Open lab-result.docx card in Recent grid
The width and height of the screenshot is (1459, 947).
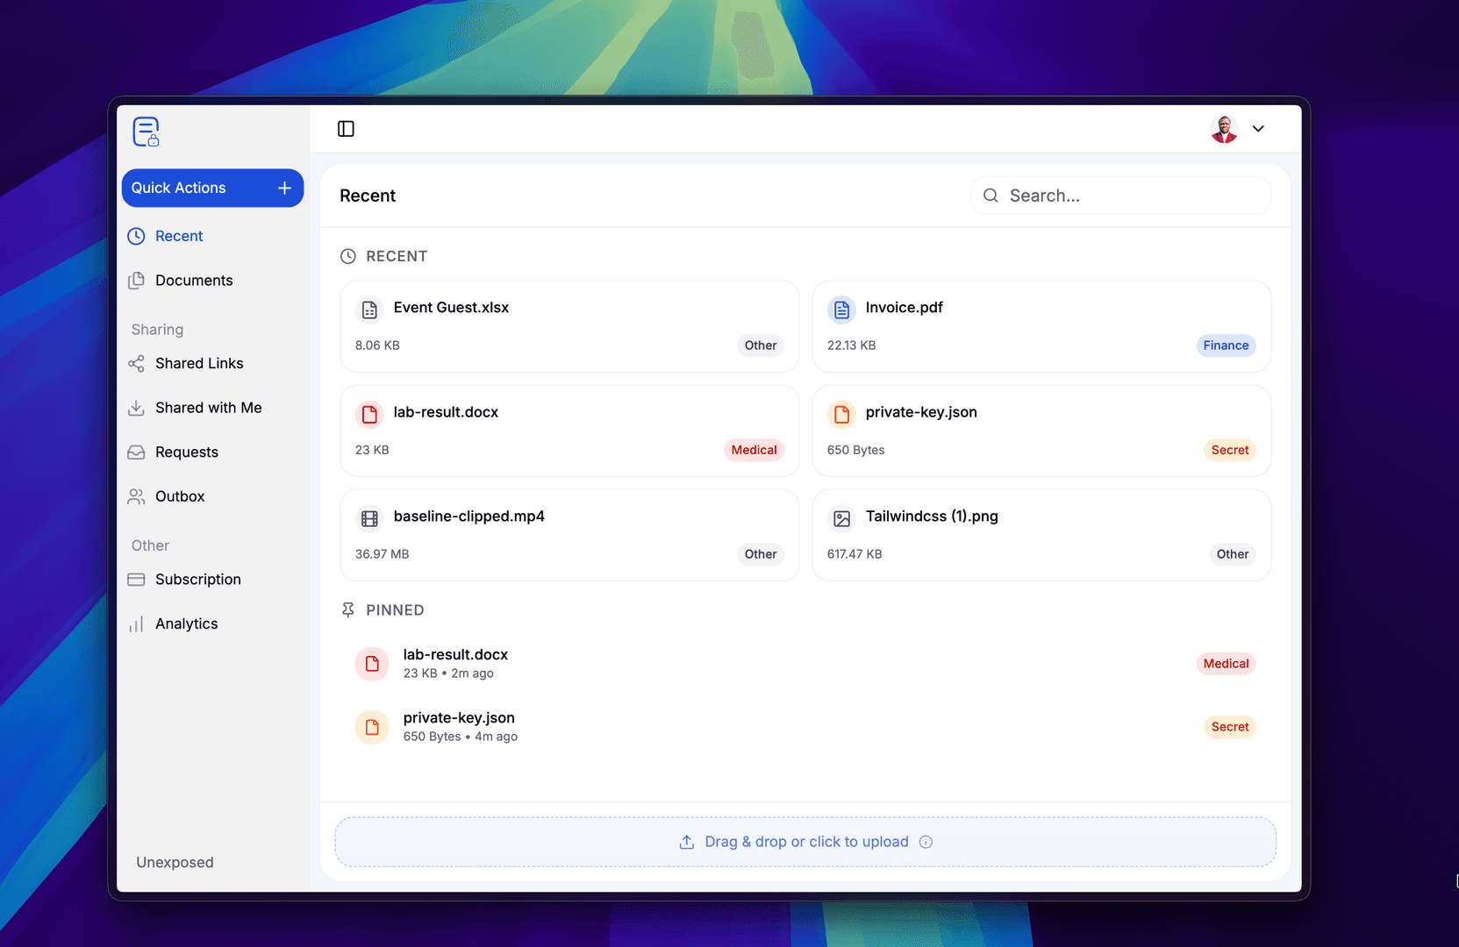coord(569,431)
